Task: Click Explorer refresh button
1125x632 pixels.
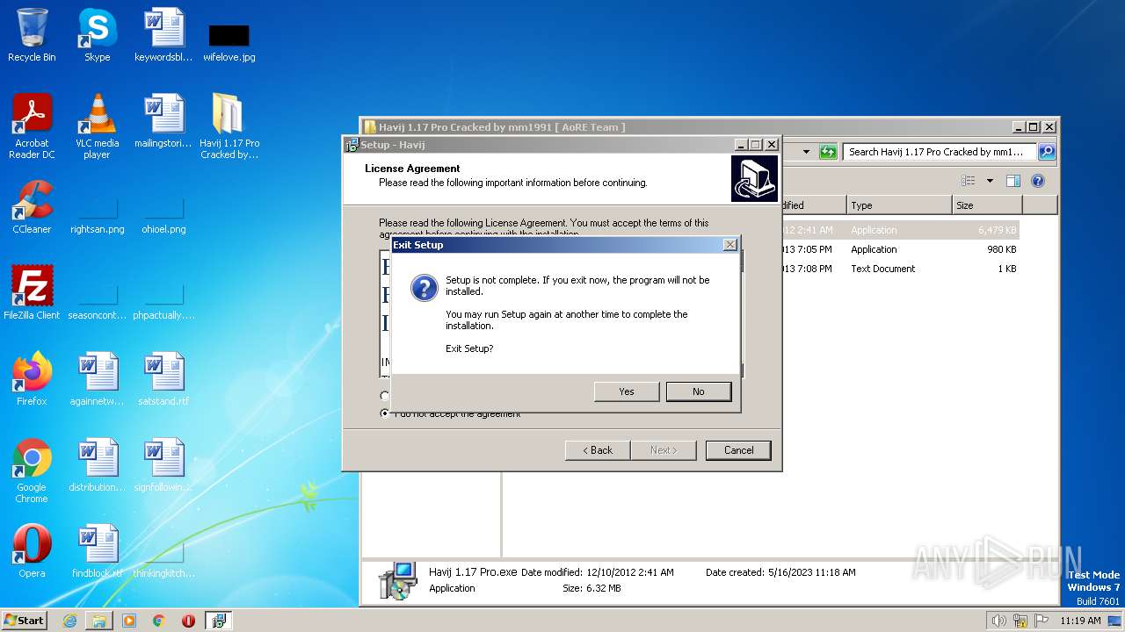Action: click(x=827, y=152)
